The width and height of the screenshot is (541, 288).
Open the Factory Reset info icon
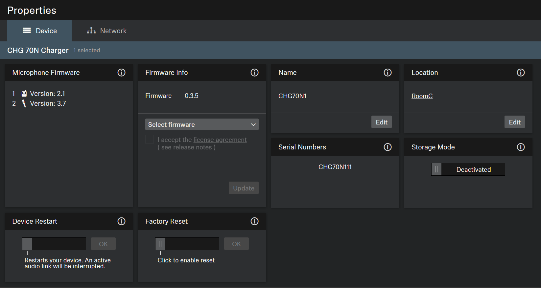click(x=254, y=221)
